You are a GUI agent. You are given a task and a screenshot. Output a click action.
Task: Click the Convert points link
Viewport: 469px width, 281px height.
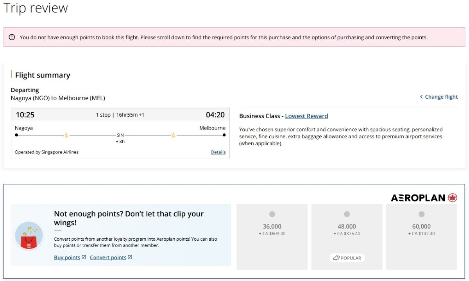tap(108, 258)
